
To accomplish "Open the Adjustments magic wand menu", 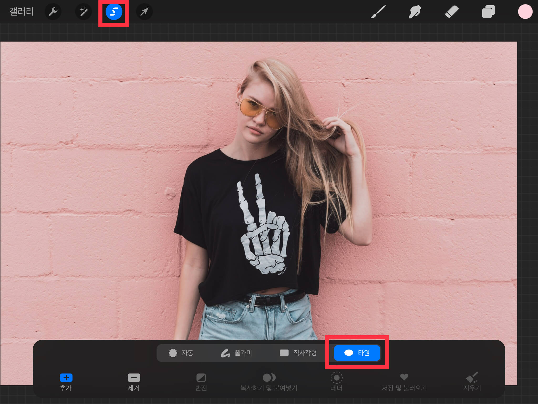I will pyautogui.click(x=84, y=12).
